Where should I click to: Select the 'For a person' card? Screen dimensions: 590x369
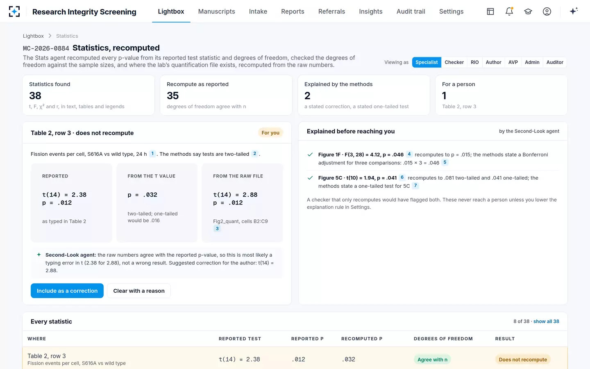tap(501, 95)
